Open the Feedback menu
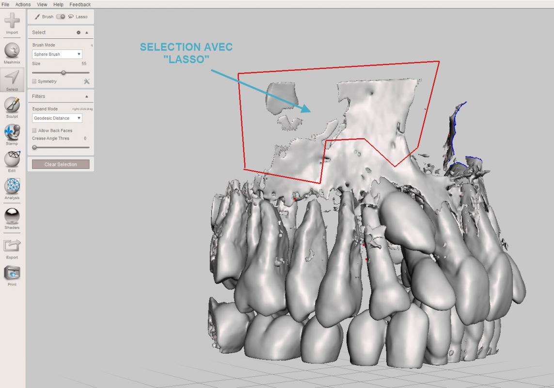The image size is (554, 388). click(80, 4)
